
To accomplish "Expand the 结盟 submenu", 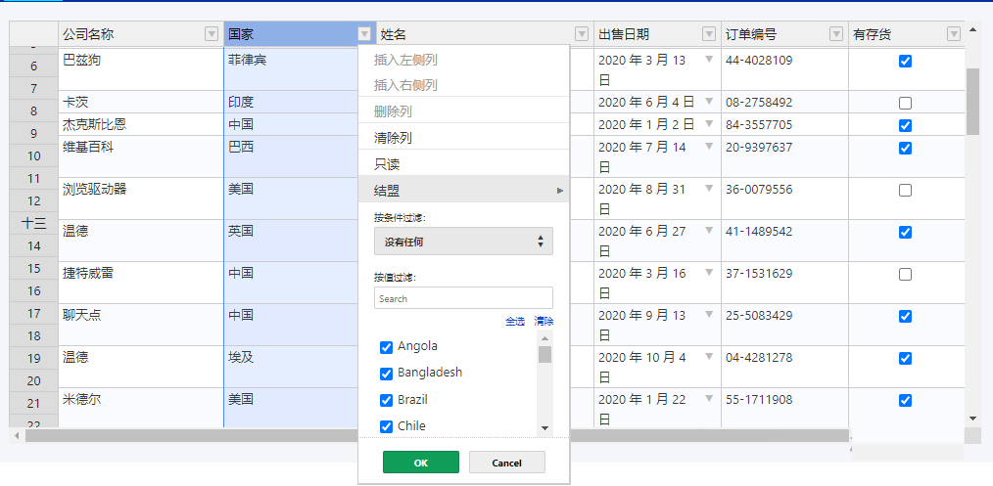I will (463, 190).
